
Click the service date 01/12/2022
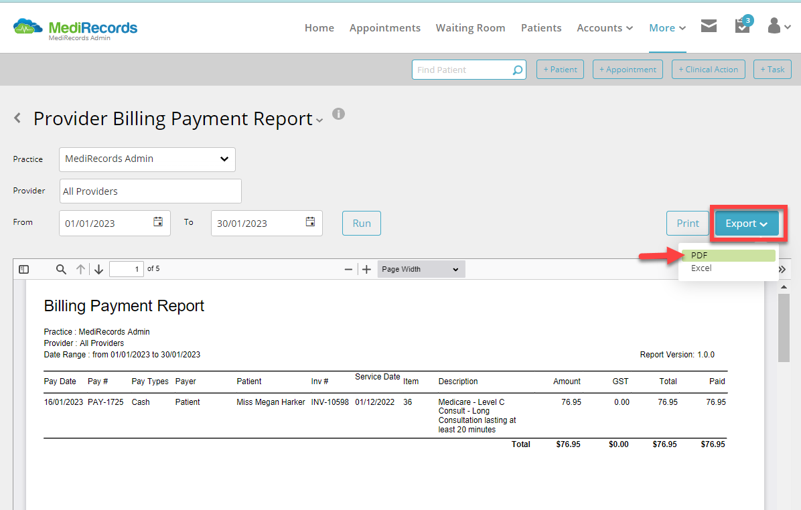(x=374, y=402)
